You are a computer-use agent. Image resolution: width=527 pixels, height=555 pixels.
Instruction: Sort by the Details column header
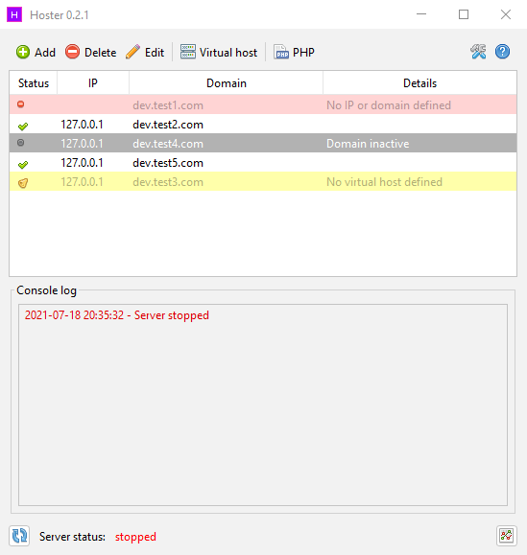419,83
